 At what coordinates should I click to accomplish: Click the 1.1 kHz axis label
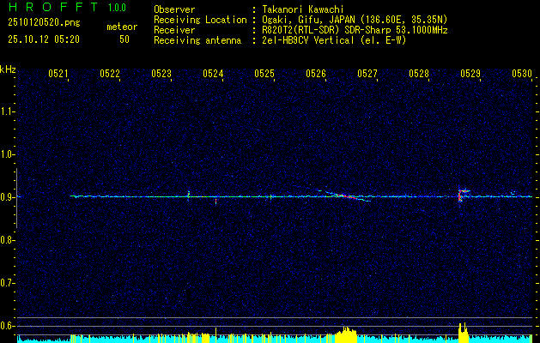(x=6, y=111)
